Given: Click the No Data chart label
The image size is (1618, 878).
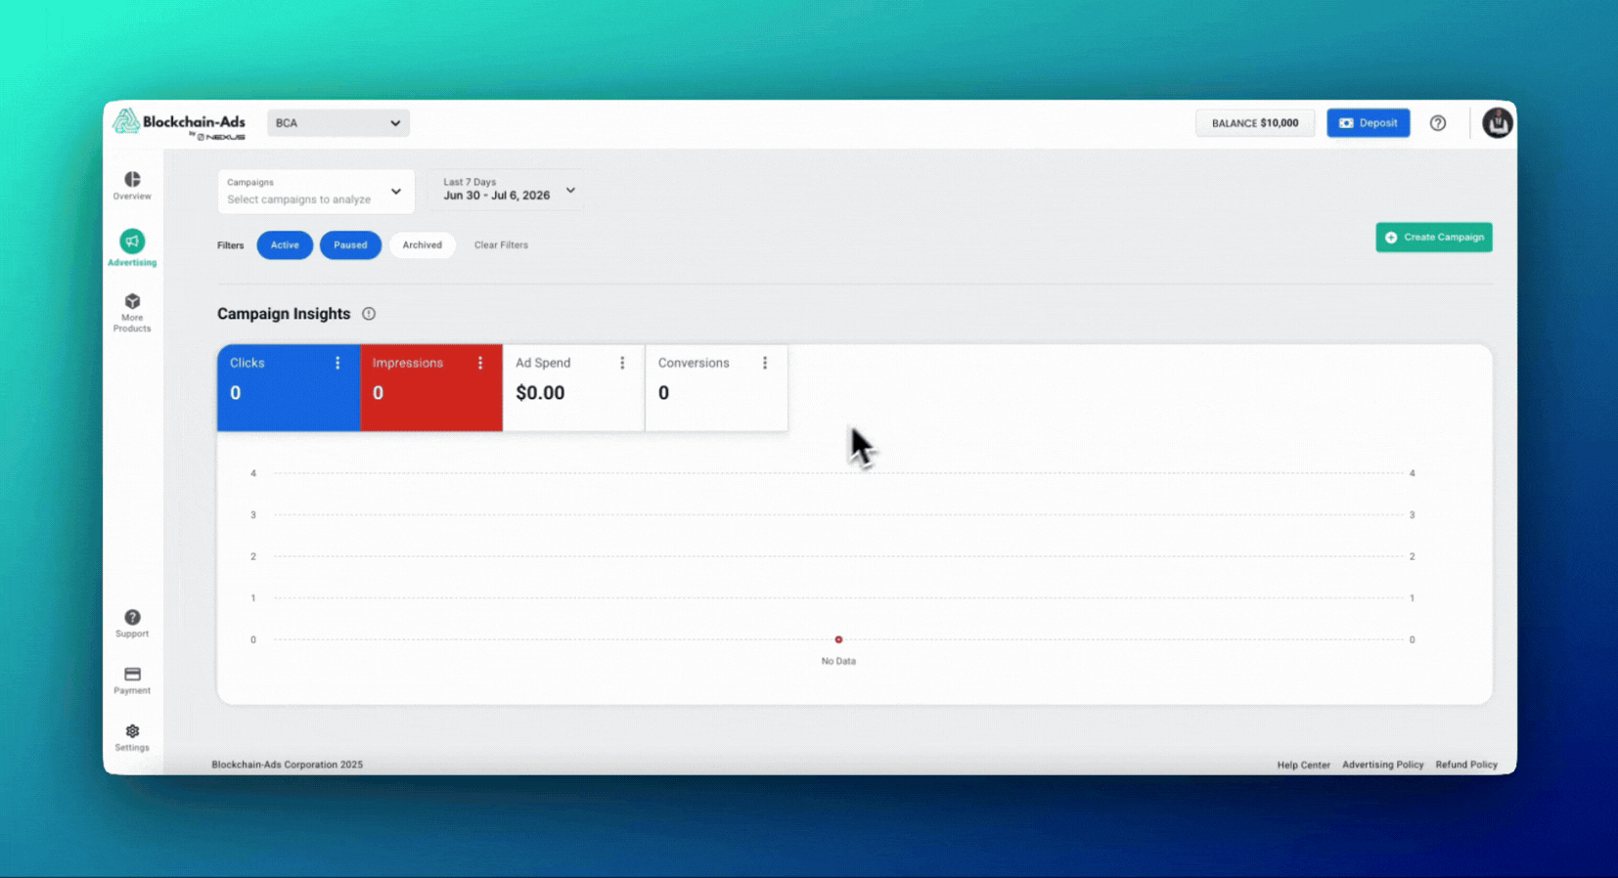Looking at the screenshot, I should tap(838, 662).
